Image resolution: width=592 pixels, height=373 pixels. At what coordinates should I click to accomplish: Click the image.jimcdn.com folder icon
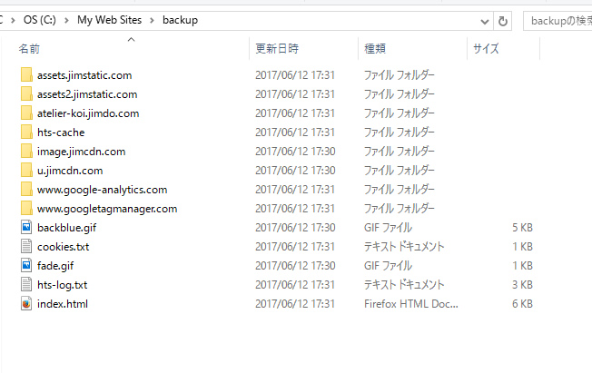pyautogui.click(x=26, y=151)
